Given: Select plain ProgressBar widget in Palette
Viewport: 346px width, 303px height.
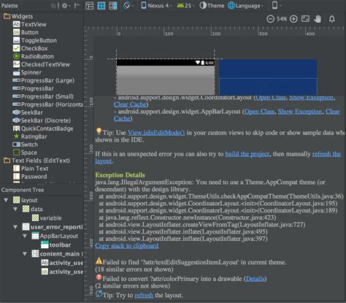Looking at the screenshot, I should [34, 88].
